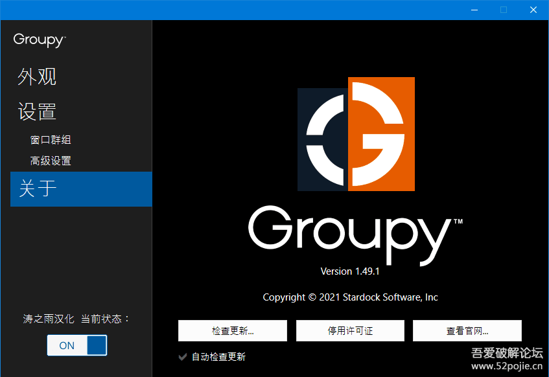This screenshot has height=377, width=549.
Task: Open the official website via 查看官网
Action: coord(467,330)
